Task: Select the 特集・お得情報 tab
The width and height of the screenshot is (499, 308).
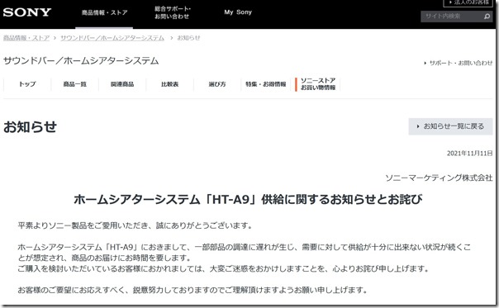Action: tap(266, 84)
